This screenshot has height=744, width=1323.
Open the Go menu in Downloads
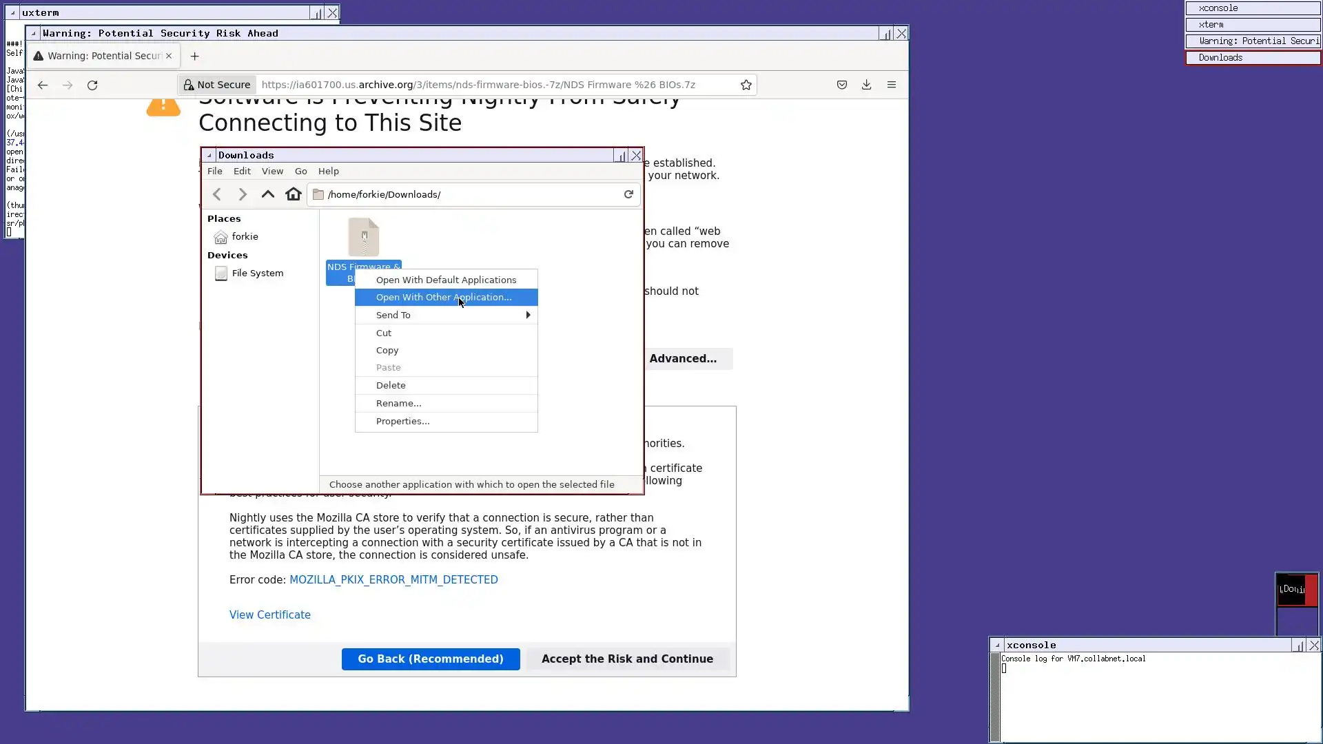coord(300,172)
